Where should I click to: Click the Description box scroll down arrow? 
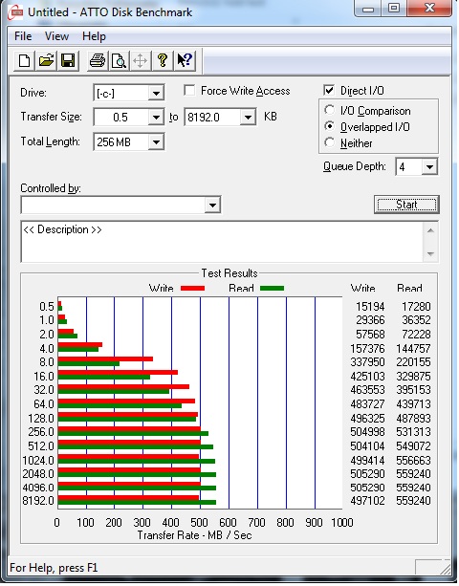[x=430, y=253]
